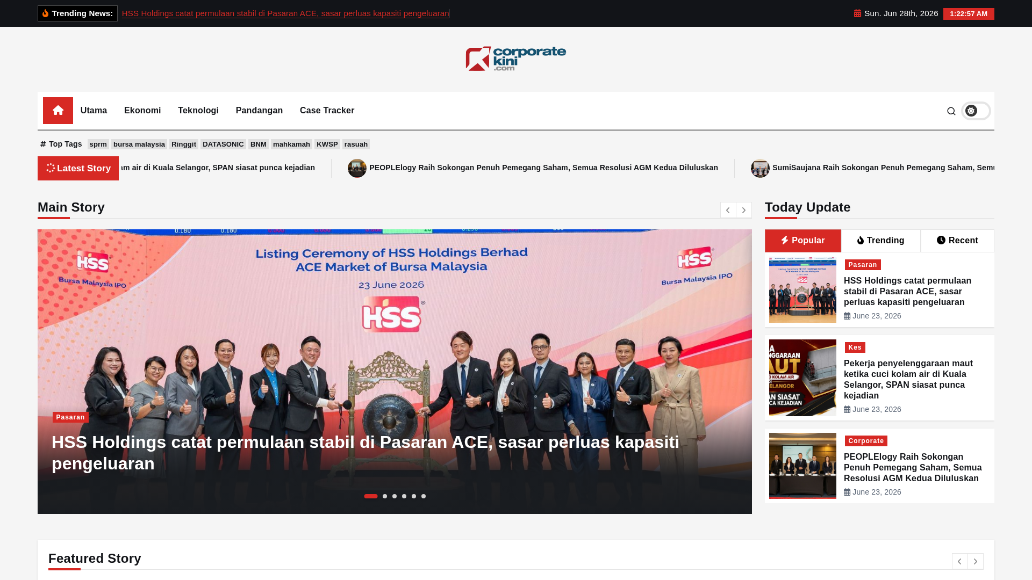Select the rasuah tag

pos(356,144)
